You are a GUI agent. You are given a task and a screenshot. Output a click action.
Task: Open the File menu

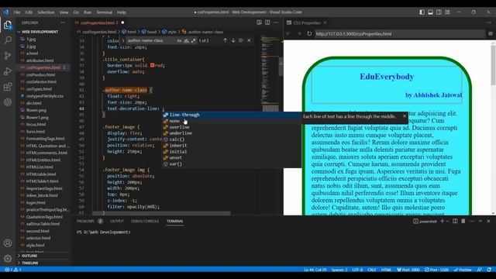pos(17,12)
